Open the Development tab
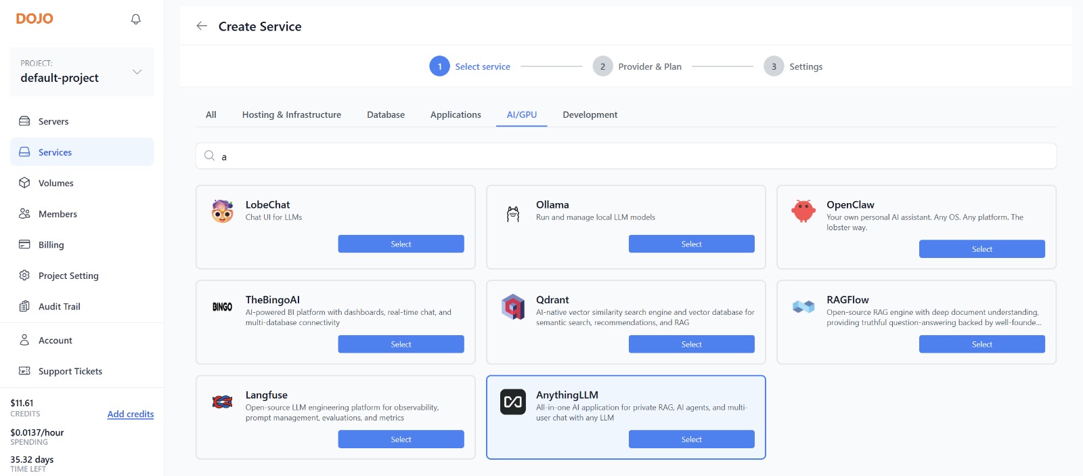This screenshot has height=476, width=1083. pos(590,114)
